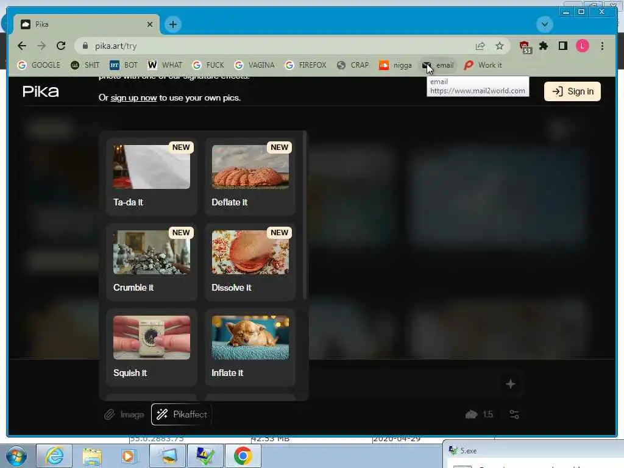Open the WHAT Wikipedia bookmark

pos(165,65)
